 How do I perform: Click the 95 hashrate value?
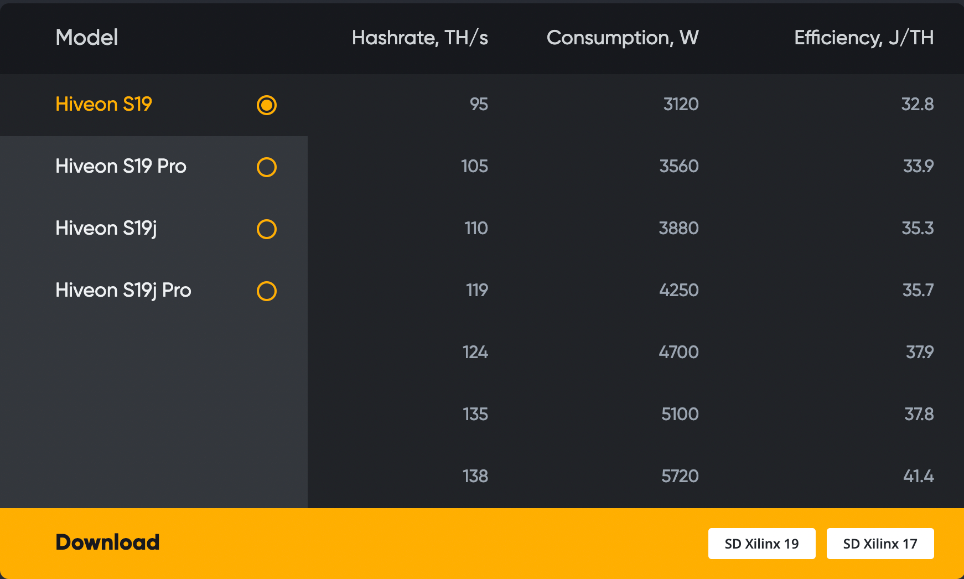479,104
